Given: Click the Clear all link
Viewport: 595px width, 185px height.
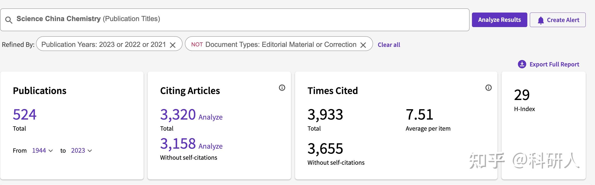Looking at the screenshot, I should click(x=389, y=45).
